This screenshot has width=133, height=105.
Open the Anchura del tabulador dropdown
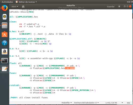point(86,103)
